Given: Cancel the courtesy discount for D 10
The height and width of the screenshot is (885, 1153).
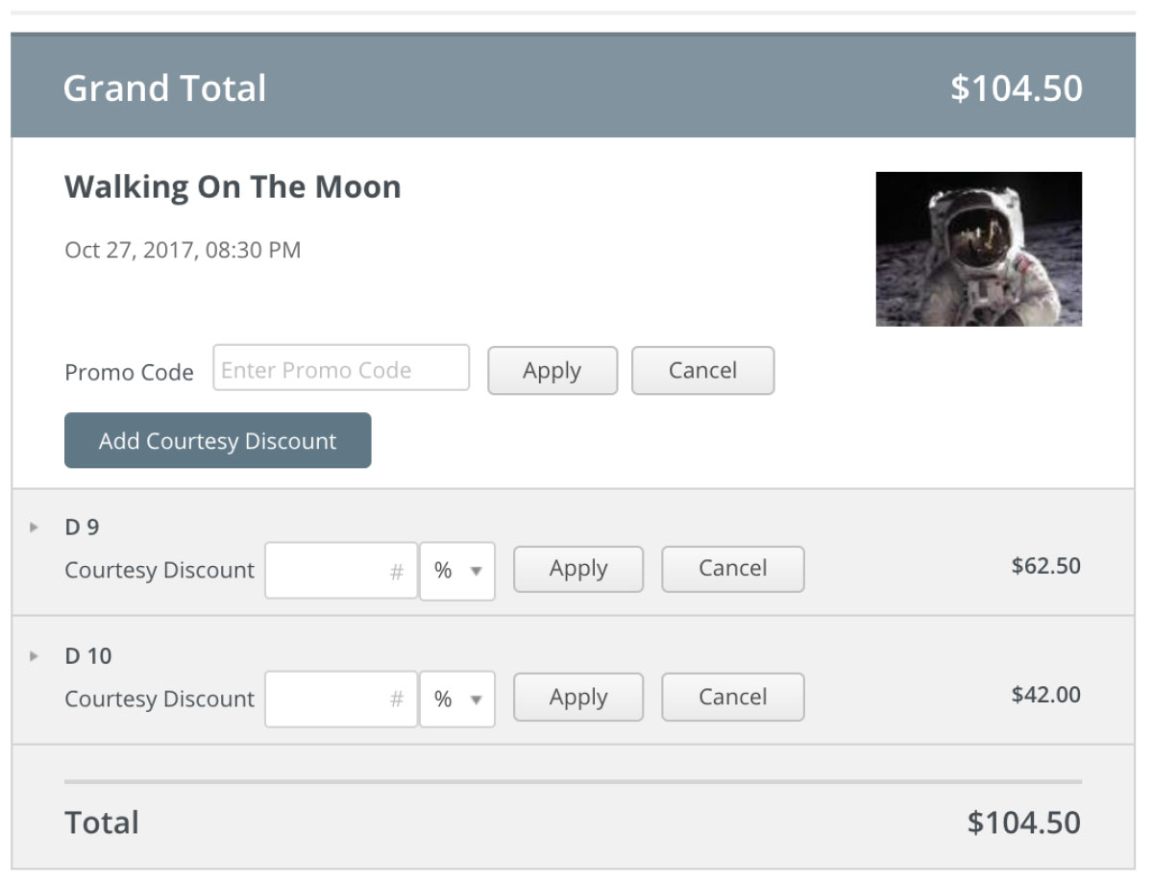Looking at the screenshot, I should [732, 698].
